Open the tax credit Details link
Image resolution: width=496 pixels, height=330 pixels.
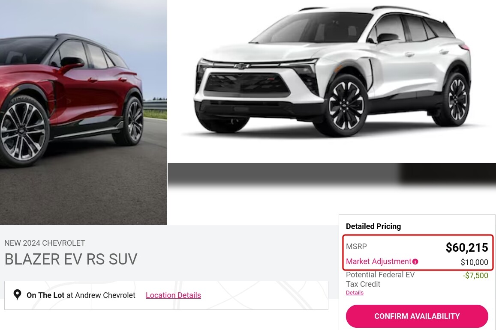355,293
